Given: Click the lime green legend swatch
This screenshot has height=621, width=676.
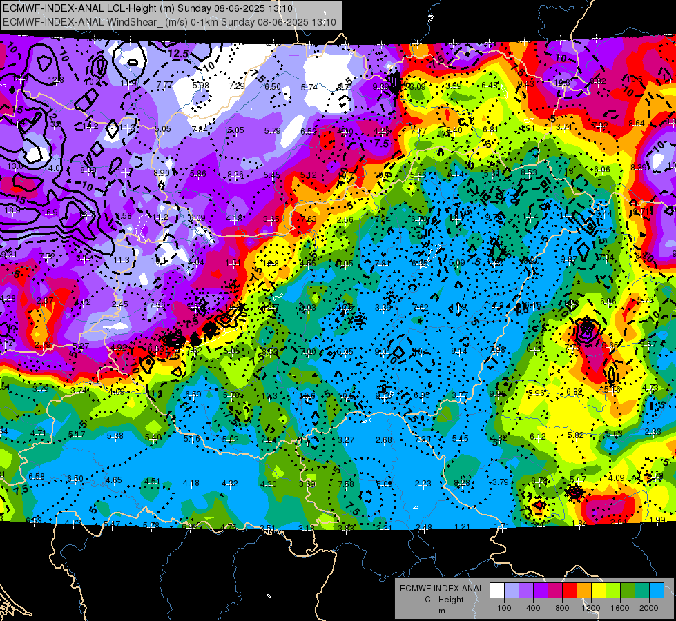Looking at the screenshot, I should pos(613,591).
